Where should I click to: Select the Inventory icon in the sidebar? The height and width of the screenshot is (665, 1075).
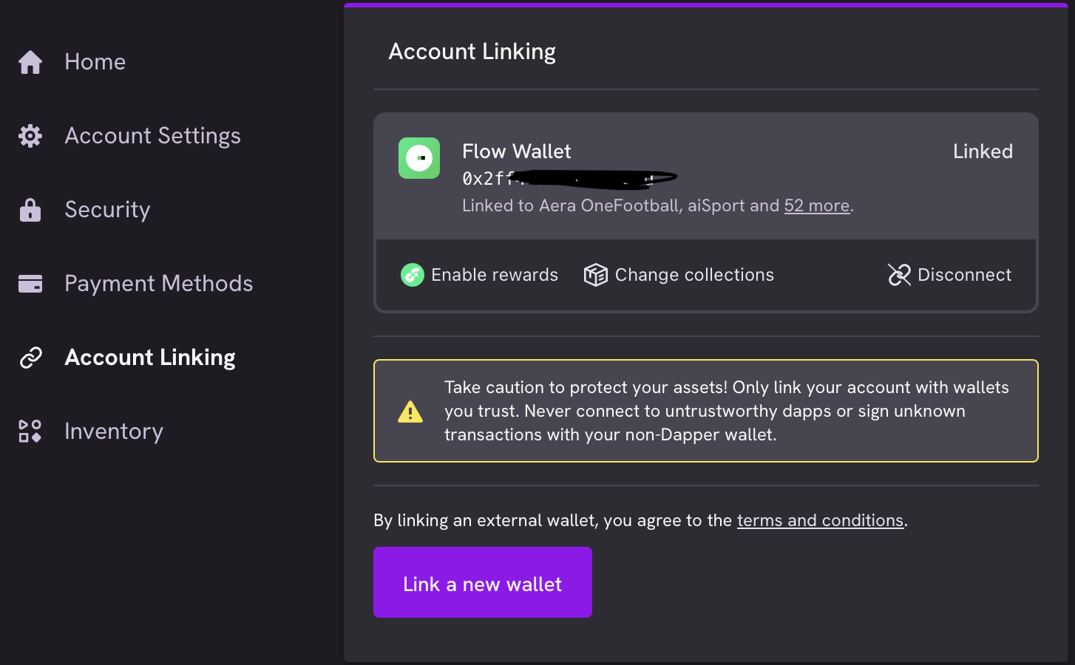click(x=30, y=431)
